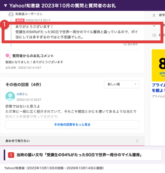The image size is (165, 173).
Task: Click the prohibition icon beside 違反報告
Action: (125, 44)
